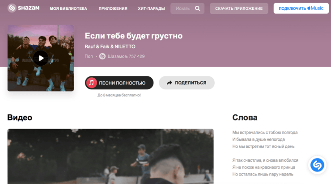Open the Приложения menu item
Screen dimensions: 331x184
click(113, 8)
